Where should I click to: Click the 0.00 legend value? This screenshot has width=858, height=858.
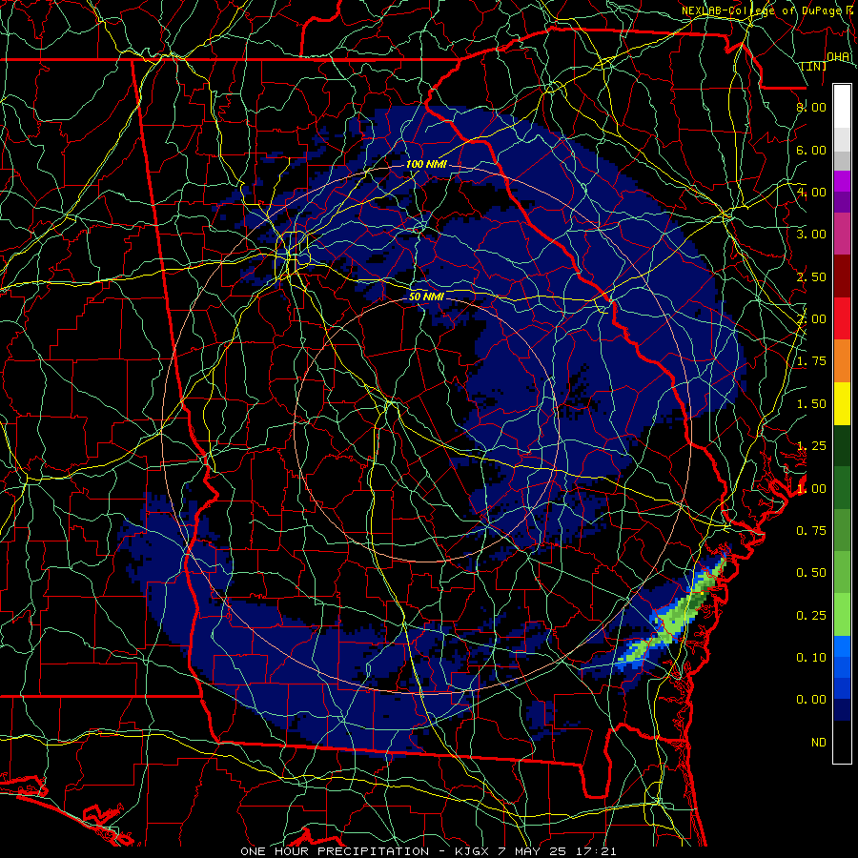coord(811,700)
